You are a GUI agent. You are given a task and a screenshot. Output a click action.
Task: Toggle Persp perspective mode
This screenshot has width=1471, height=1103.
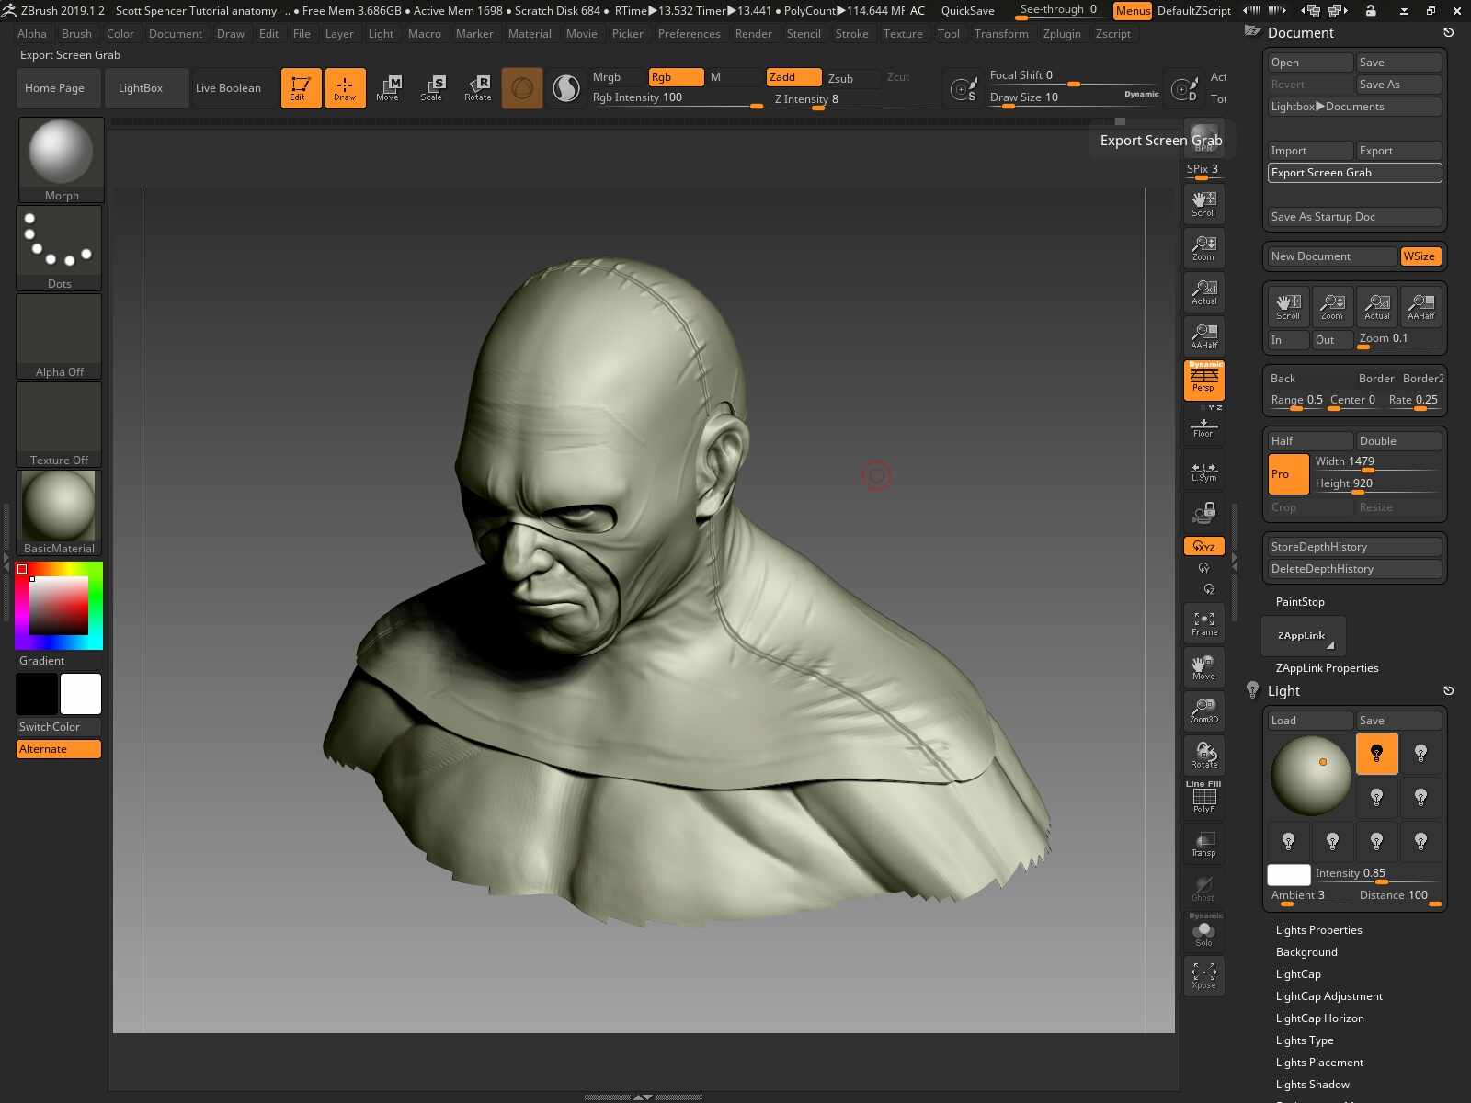tap(1203, 380)
